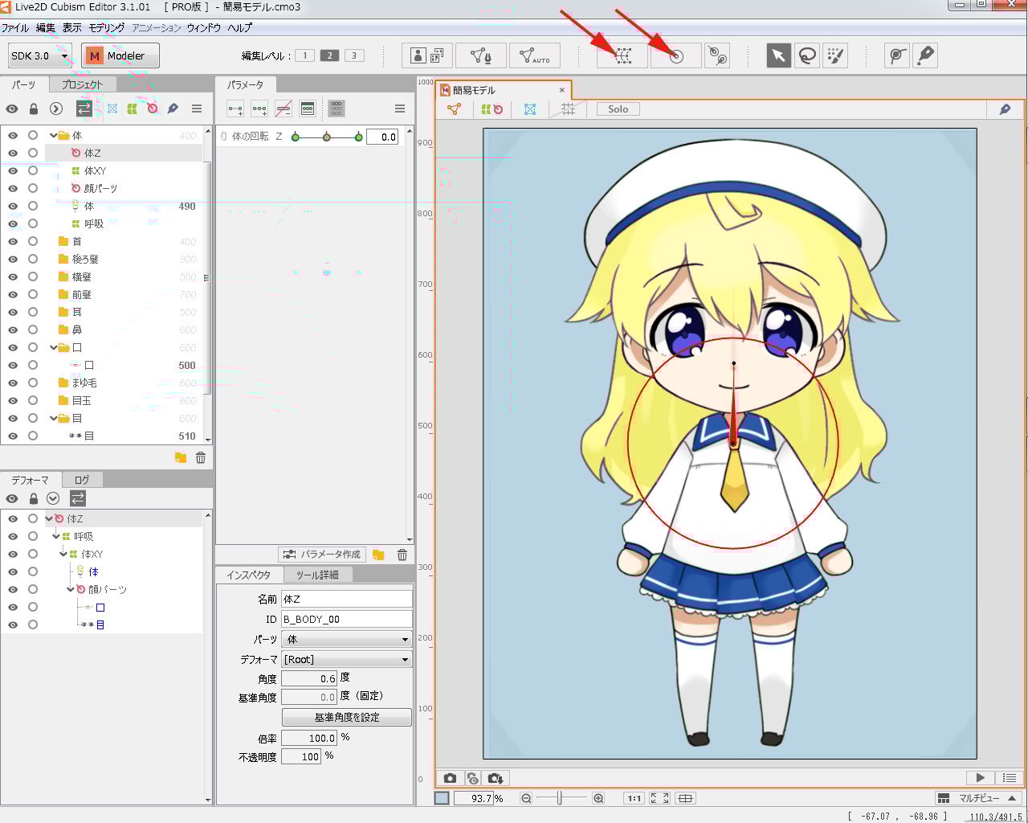Zoom in with the plus magnifier

coord(598,798)
